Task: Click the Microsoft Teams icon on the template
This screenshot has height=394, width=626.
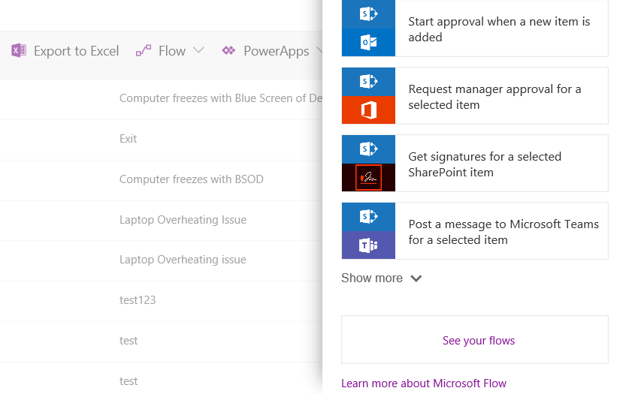Action: [368, 245]
